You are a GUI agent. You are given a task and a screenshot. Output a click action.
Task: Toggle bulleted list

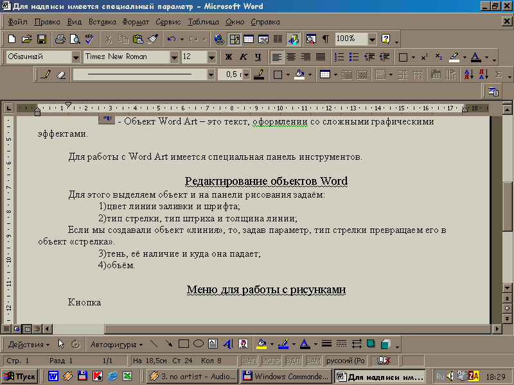354,57
